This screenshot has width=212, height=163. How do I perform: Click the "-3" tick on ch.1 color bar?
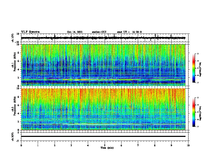point(197,54)
